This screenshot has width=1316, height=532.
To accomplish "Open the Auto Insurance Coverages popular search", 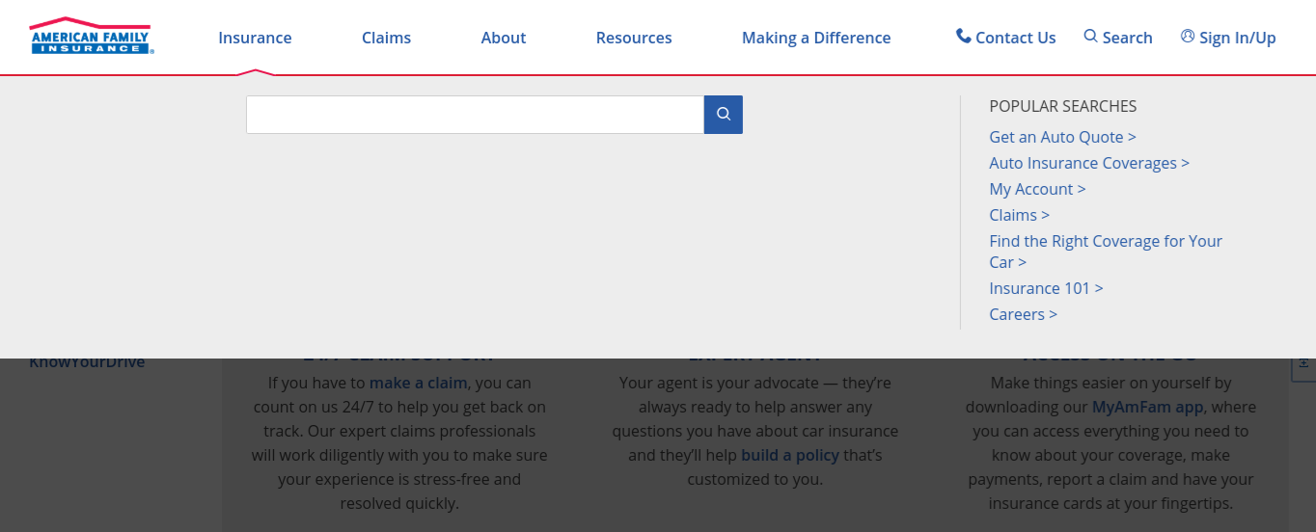I will click(x=1088, y=163).
